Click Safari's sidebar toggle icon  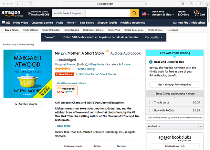point(31,4)
